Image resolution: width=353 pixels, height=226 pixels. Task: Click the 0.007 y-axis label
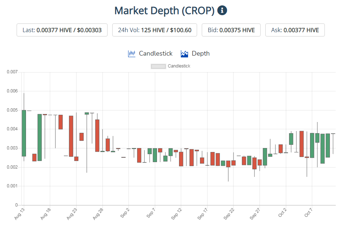(12, 72)
